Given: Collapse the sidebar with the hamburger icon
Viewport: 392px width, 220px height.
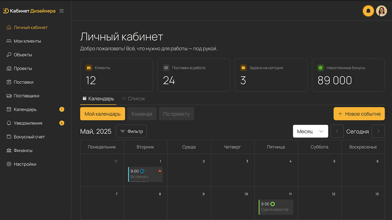Looking at the screenshot, I should (61, 11).
